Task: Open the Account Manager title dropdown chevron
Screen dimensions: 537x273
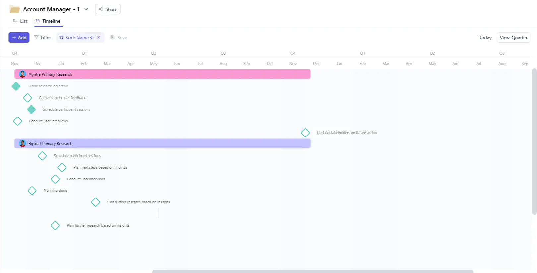Action: click(86, 9)
